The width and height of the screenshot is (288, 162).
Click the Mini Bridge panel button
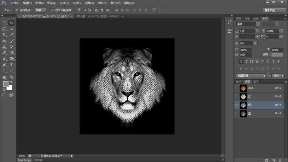pyautogui.click(x=24, y=160)
